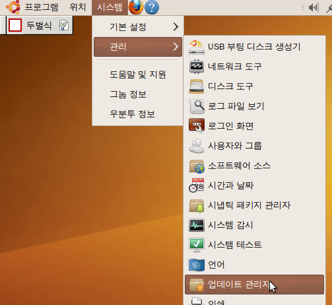Click the 업데이트 관리자 label
332x305 pixels.
239,285
